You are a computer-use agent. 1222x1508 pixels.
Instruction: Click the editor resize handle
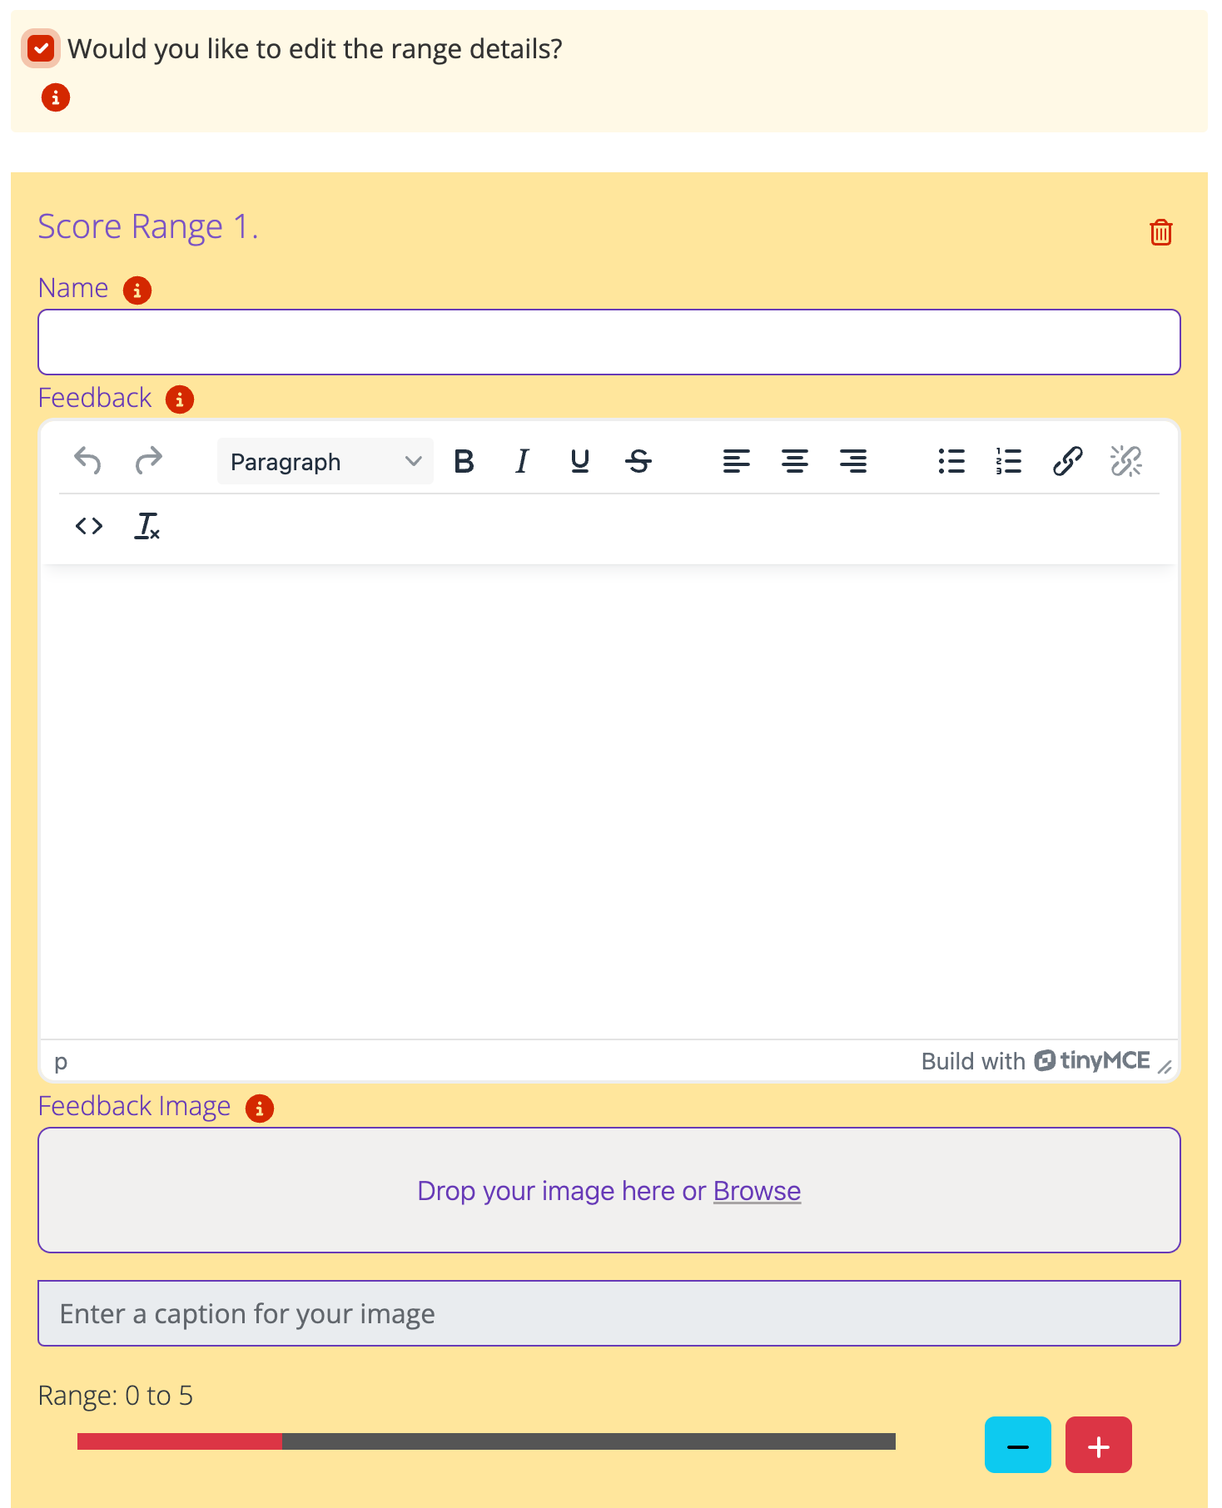[1165, 1066]
